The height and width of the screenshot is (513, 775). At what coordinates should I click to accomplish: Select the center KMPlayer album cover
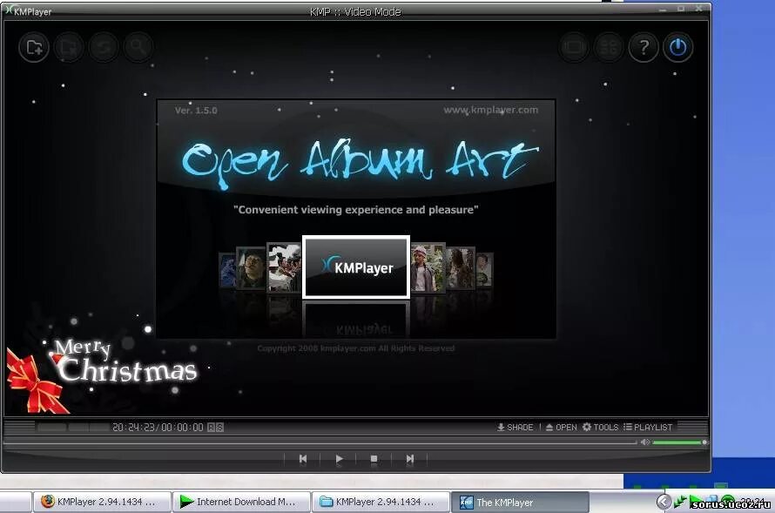point(356,267)
